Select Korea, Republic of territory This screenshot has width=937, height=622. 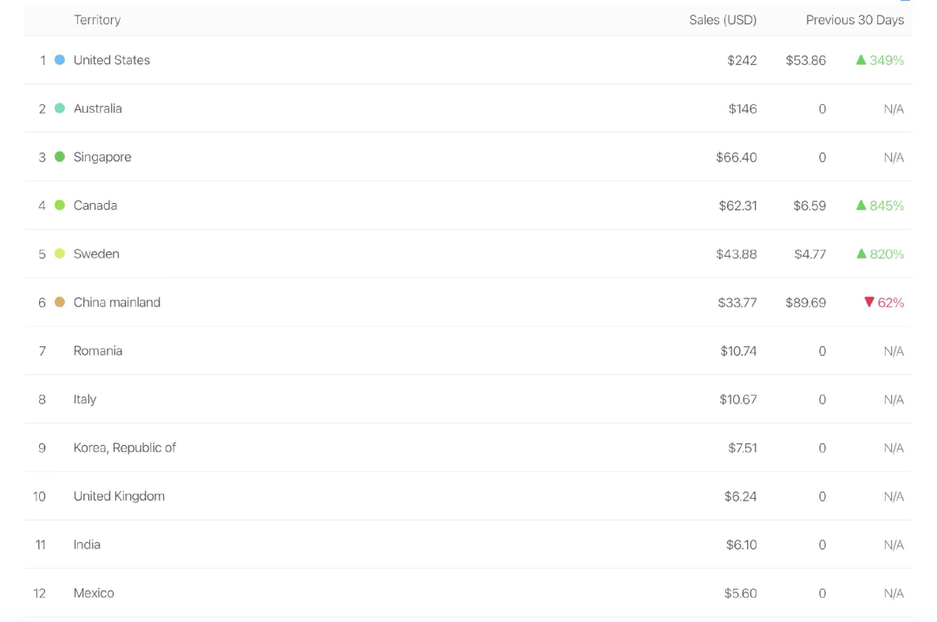125,448
